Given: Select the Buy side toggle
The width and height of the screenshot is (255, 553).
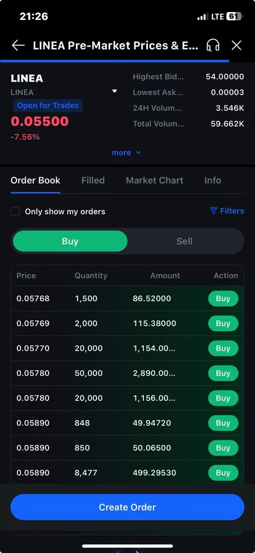Looking at the screenshot, I should pyautogui.click(x=70, y=241).
